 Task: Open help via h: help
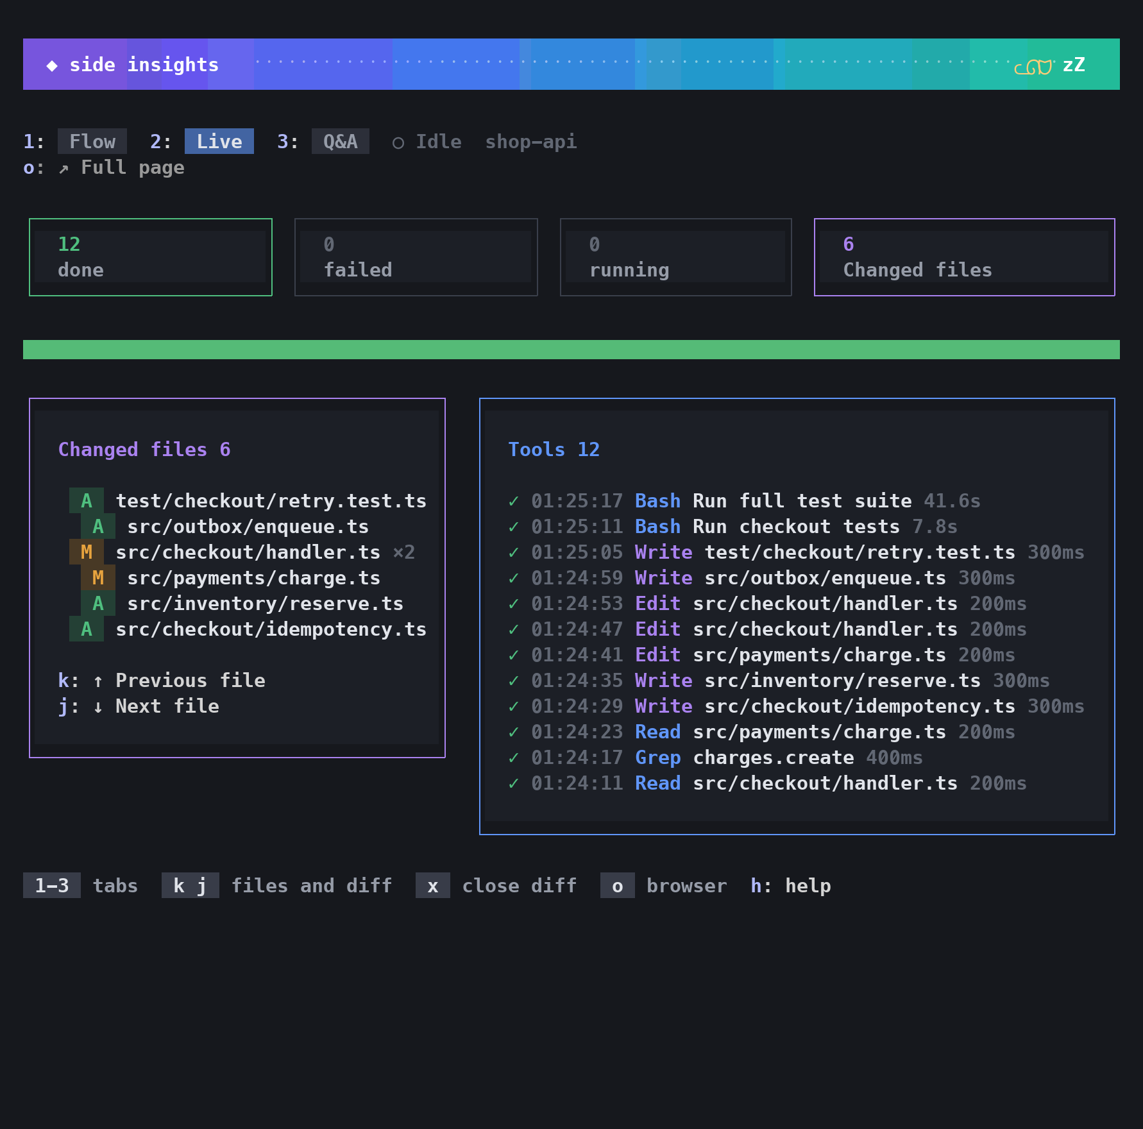click(x=791, y=885)
